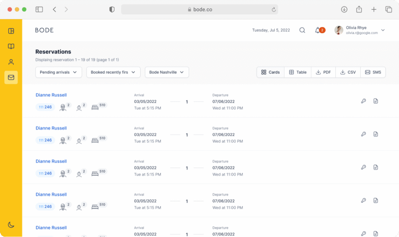399x237 pixels.
Task: Click document icon in fifth reservation row
Action: point(376,233)
